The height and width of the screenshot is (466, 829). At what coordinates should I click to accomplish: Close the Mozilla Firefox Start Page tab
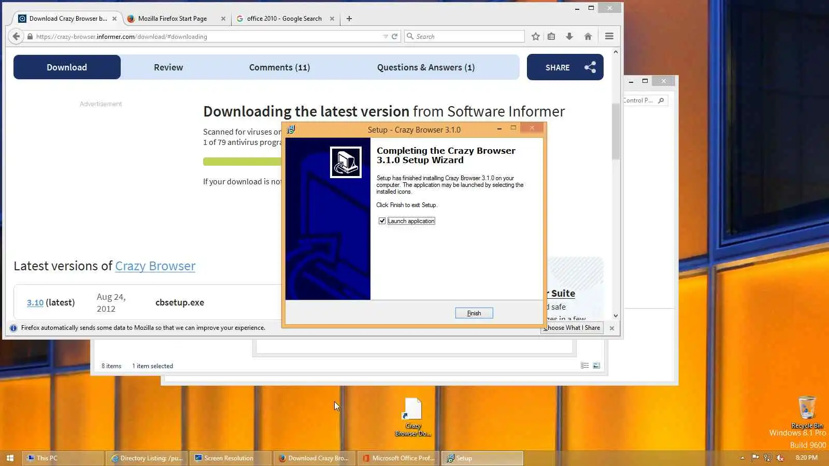[223, 19]
